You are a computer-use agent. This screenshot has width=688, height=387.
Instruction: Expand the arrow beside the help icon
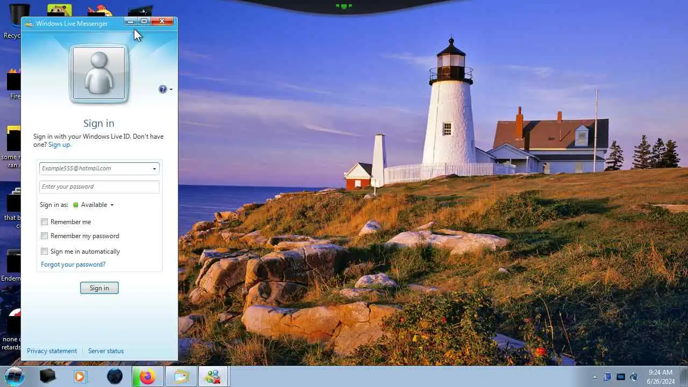171,90
